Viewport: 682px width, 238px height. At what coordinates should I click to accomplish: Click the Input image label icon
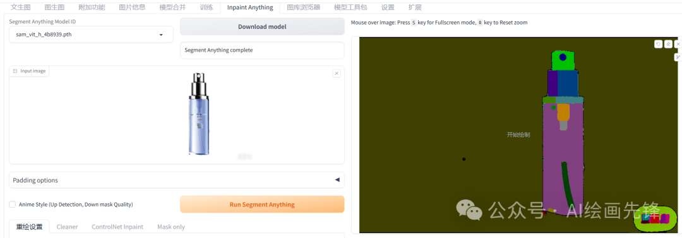[x=15, y=71]
